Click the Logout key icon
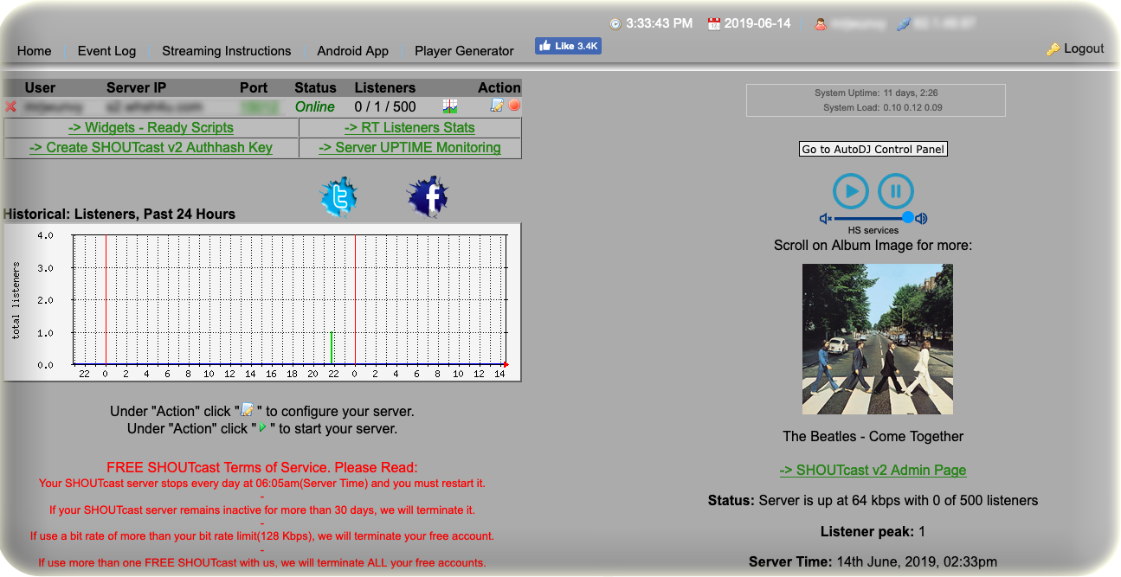The width and height of the screenshot is (1121, 577). click(1053, 49)
